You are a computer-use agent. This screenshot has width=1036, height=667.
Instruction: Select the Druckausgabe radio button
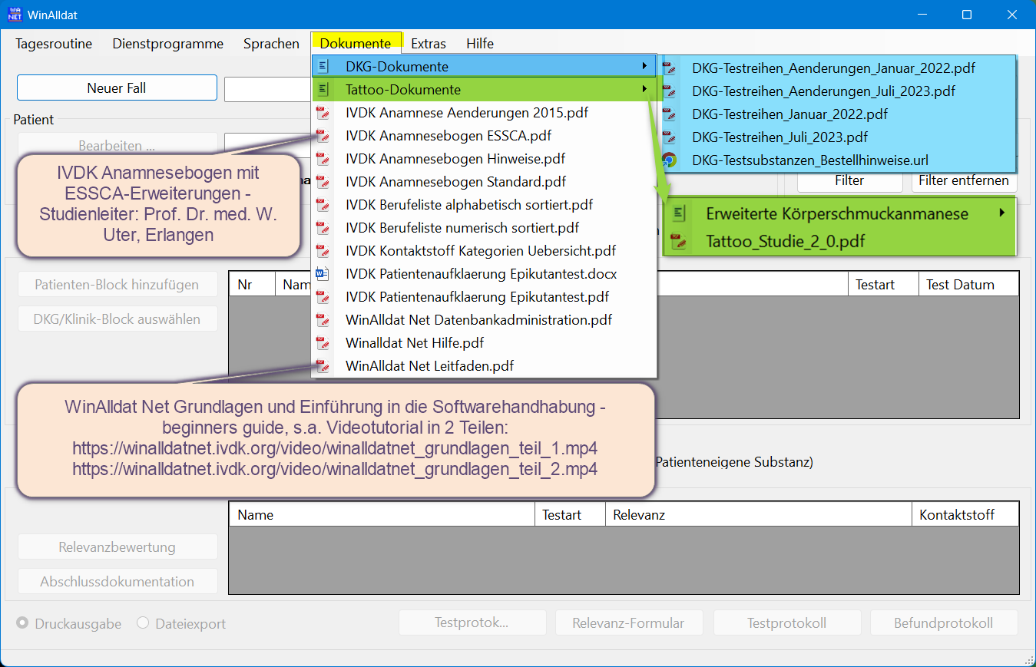tap(23, 623)
